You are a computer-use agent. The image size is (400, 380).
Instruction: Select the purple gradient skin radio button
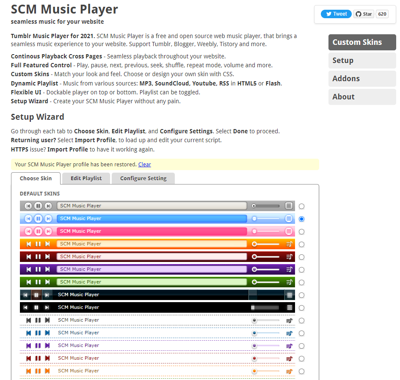point(301,270)
